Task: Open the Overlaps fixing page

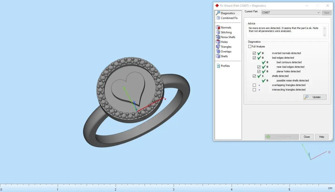Action: pyautogui.click(x=224, y=51)
